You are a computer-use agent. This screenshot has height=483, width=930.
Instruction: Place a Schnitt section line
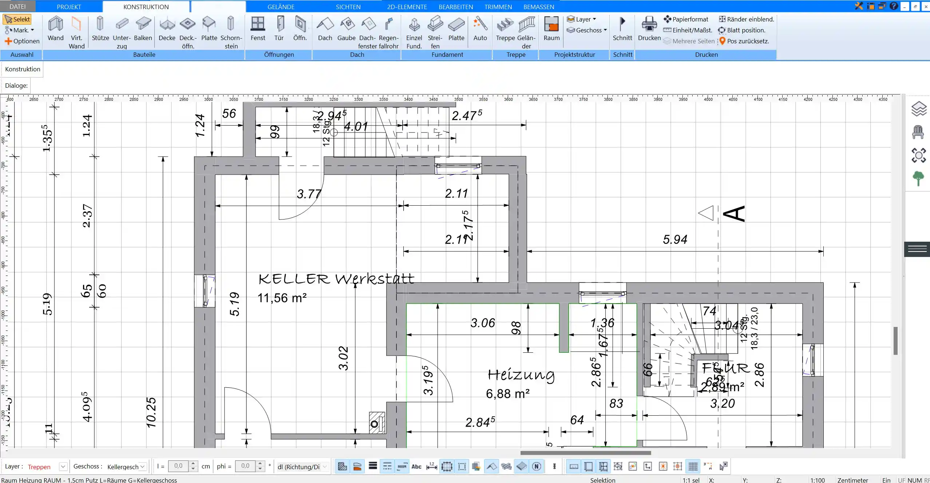point(622,29)
